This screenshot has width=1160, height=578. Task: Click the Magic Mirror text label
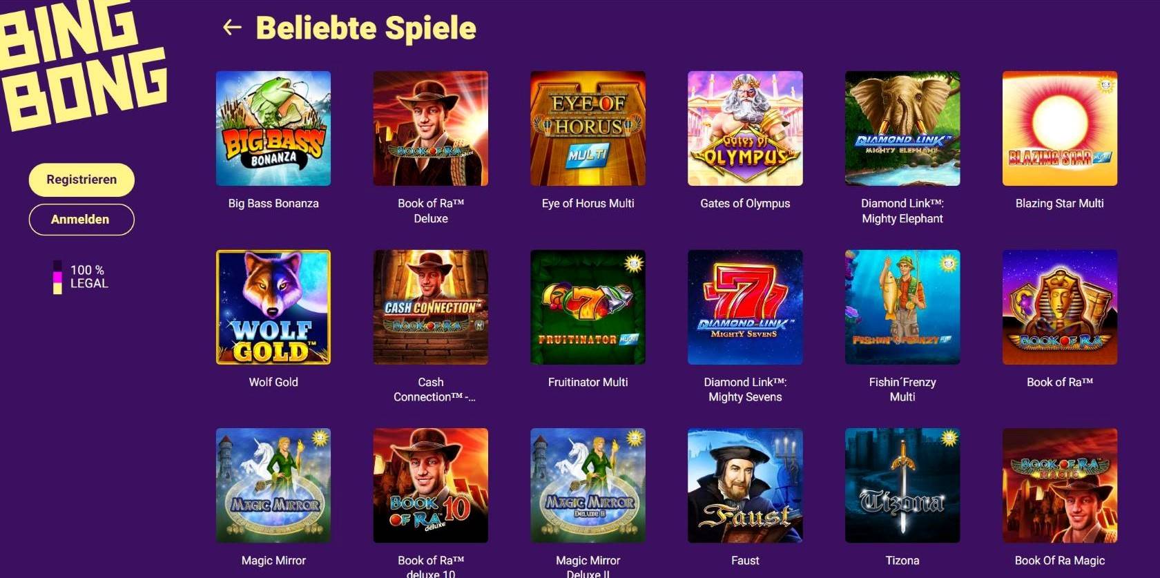point(273,561)
